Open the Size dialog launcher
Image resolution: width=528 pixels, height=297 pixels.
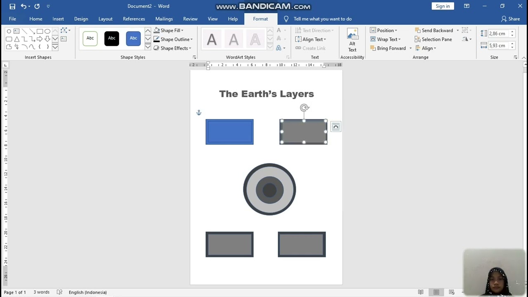click(515, 57)
